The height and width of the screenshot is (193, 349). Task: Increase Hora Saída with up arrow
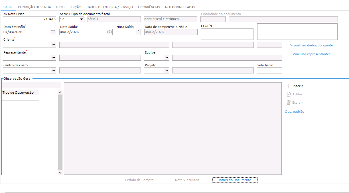coord(138,30)
